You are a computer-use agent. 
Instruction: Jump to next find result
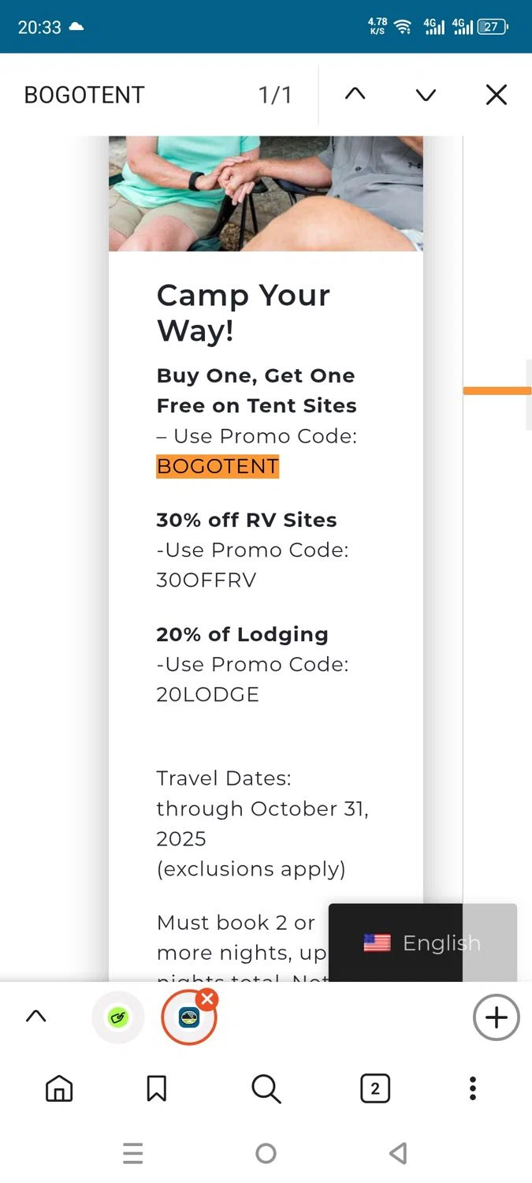(426, 95)
